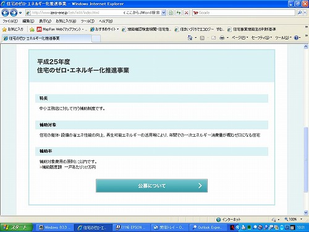Switch to the 受信トレイ taskbar item
309x232 pixels.
[169, 228]
